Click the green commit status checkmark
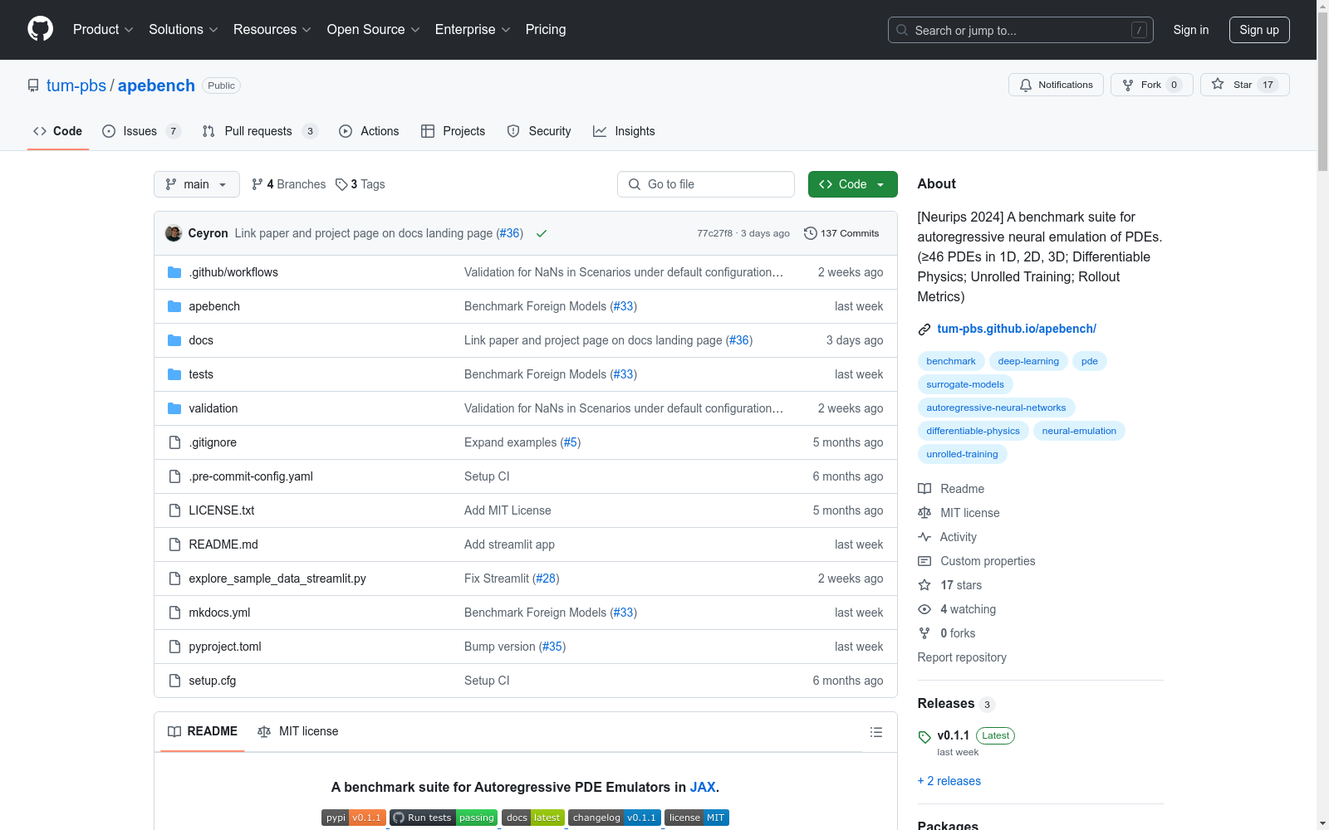The width and height of the screenshot is (1329, 830). tap(542, 233)
